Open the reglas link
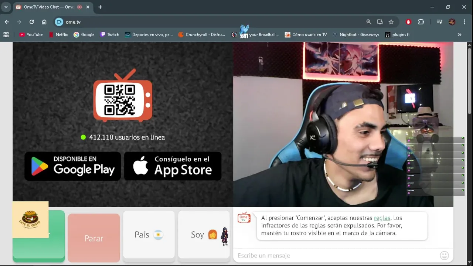 coord(382,218)
